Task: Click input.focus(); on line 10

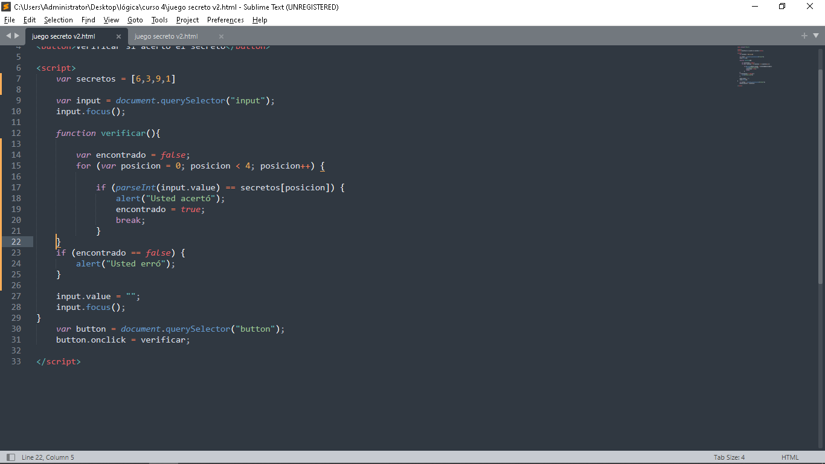Action: pyautogui.click(x=91, y=111)
